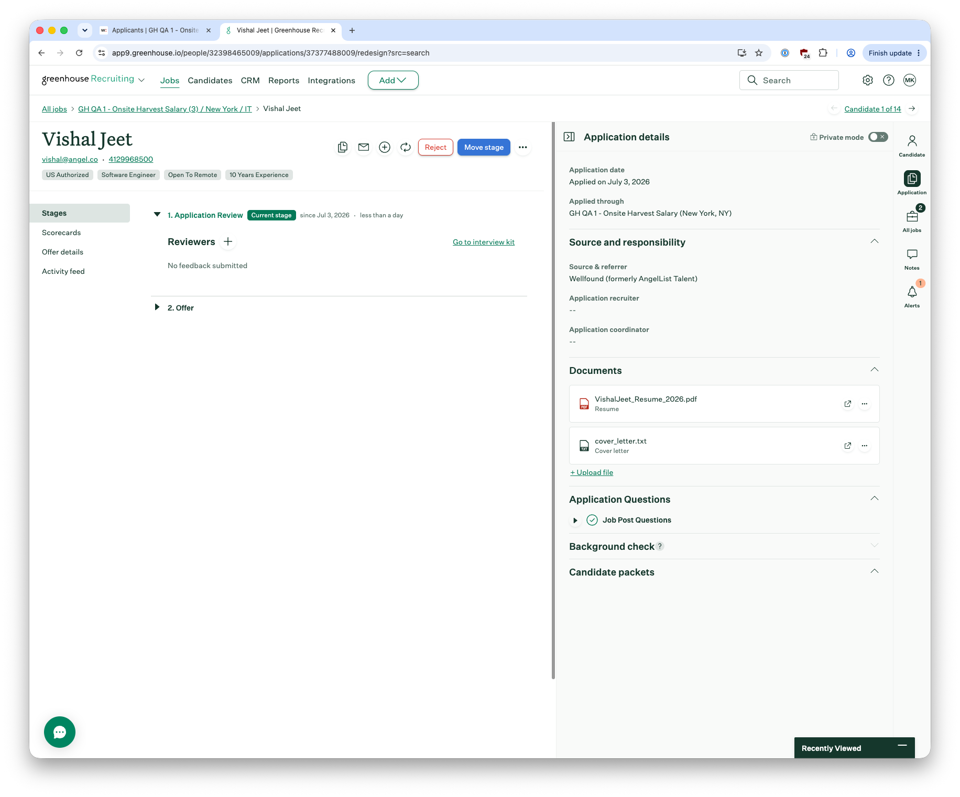Collapse the Application Review stage
This screenshot has width=960, height=797.
pos(157,215)
